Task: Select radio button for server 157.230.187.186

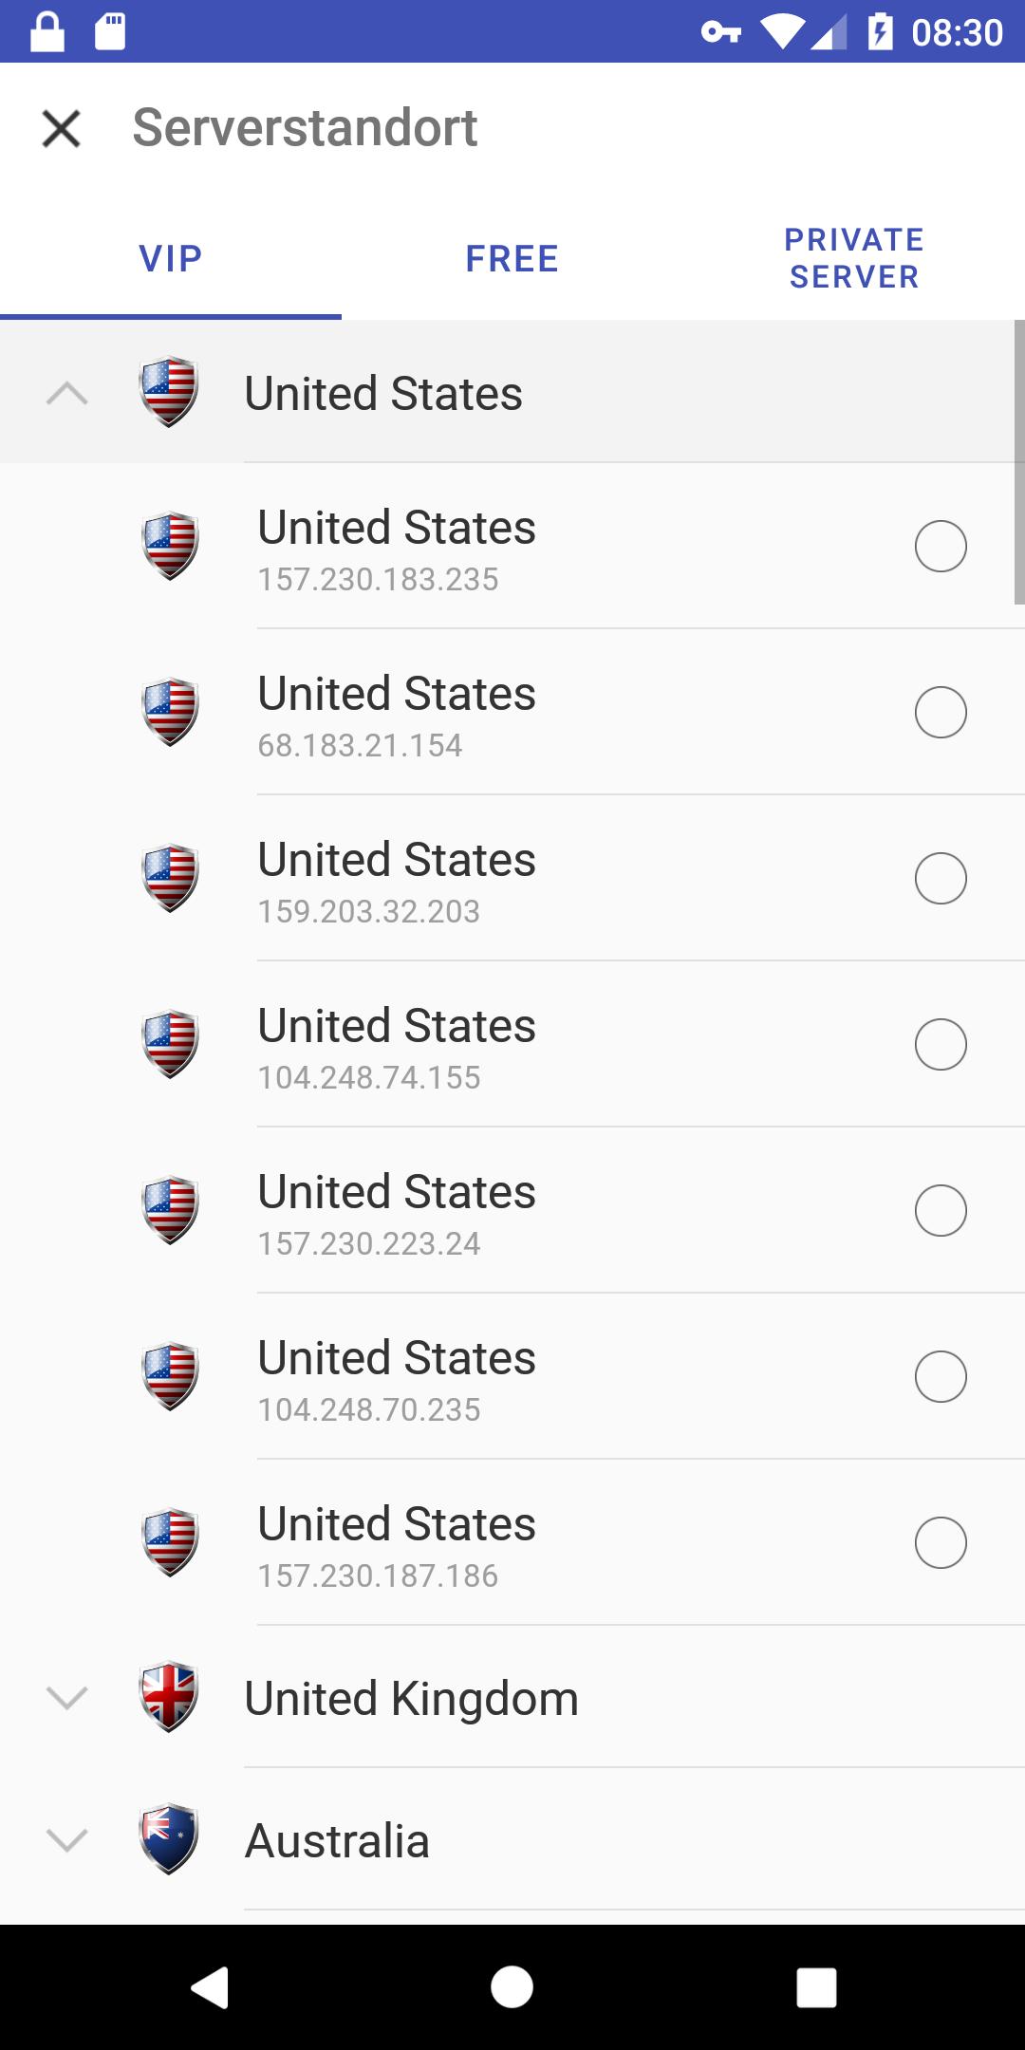Action: pyautogui.click(x=941, y=1542)
